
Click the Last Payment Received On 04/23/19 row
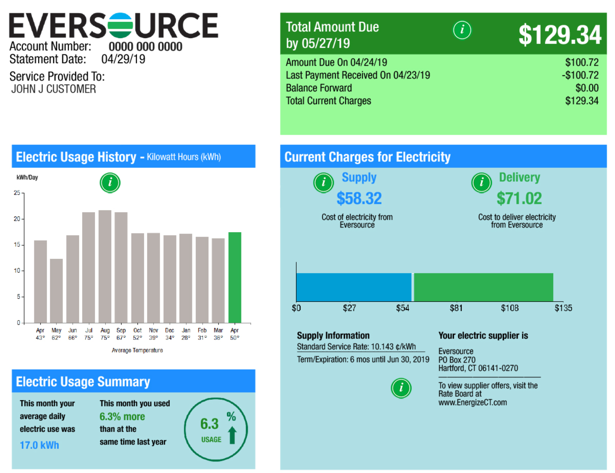pos(442,75)
